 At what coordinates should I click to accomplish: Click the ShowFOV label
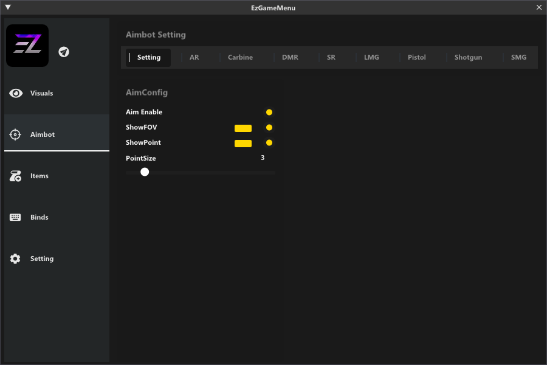pyautogui.click(x=141, y=128)
